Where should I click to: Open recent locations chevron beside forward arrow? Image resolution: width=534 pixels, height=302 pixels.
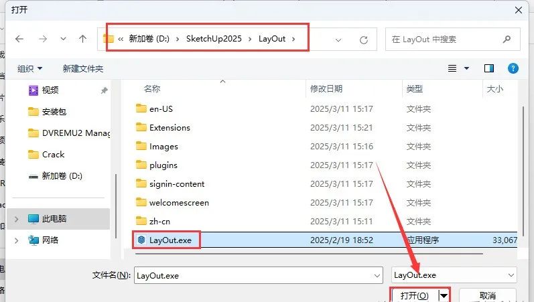pyautogui.click(x=64, y=39)
